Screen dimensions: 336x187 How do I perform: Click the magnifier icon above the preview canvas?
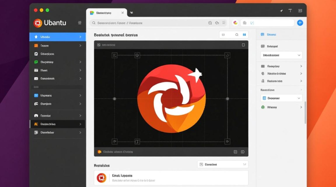[x=237, y=35]
